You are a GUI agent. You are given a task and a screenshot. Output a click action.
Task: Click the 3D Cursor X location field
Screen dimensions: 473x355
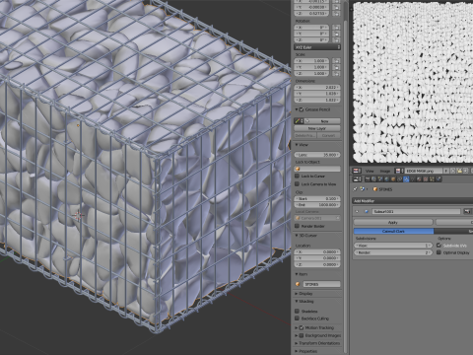(317, 251)
